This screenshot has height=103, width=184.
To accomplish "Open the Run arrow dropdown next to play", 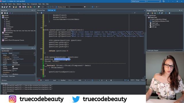I will click(36, 7).
